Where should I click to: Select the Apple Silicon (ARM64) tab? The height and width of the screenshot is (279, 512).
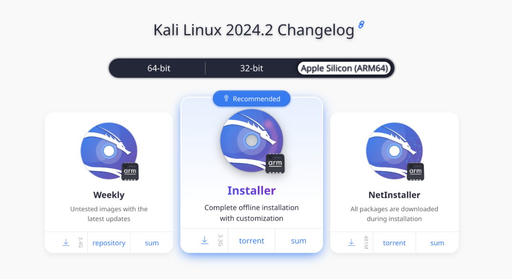coord(344,68)
